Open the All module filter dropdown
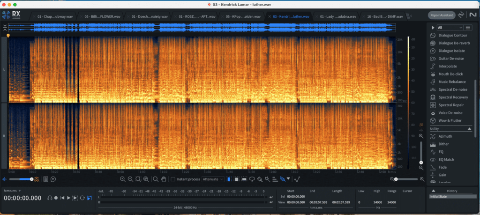Screen dimensions: 480x215 coord(450,28)
